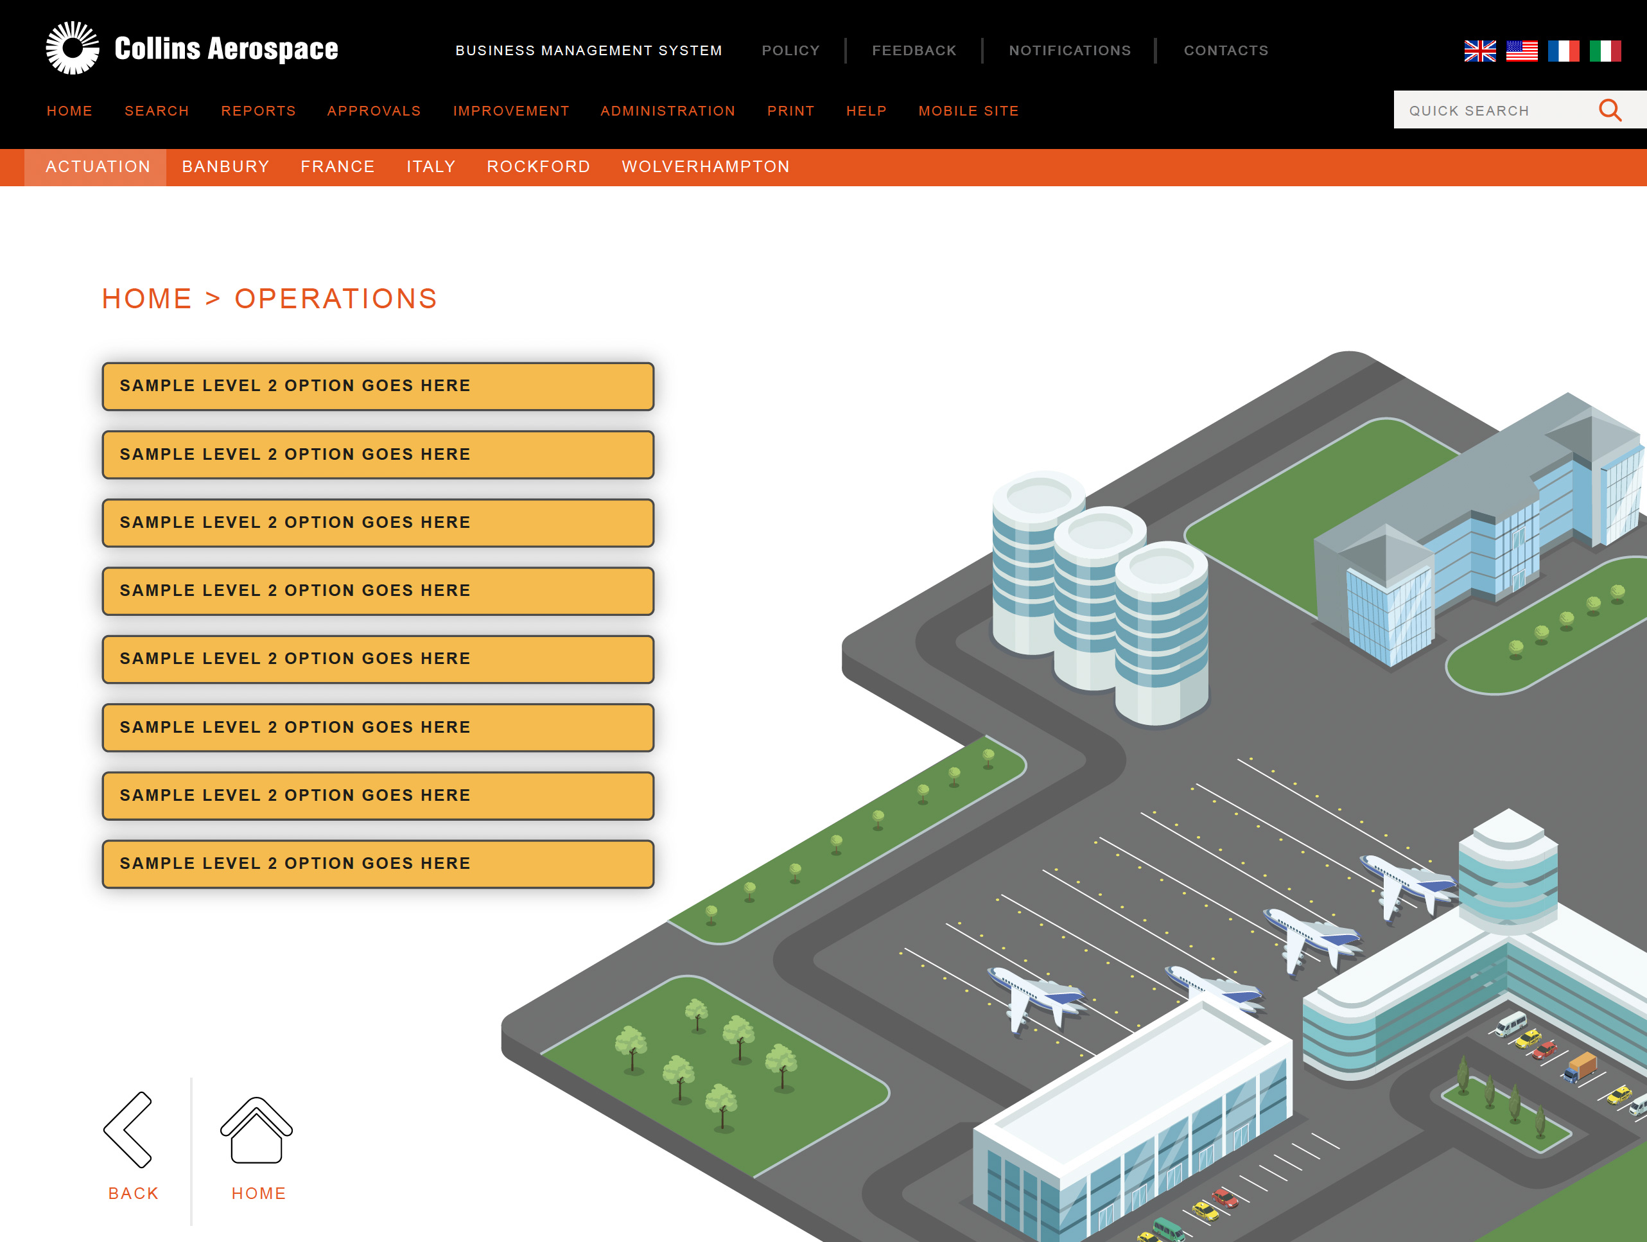Click the fourth Sample Level 2 option button

378,591
